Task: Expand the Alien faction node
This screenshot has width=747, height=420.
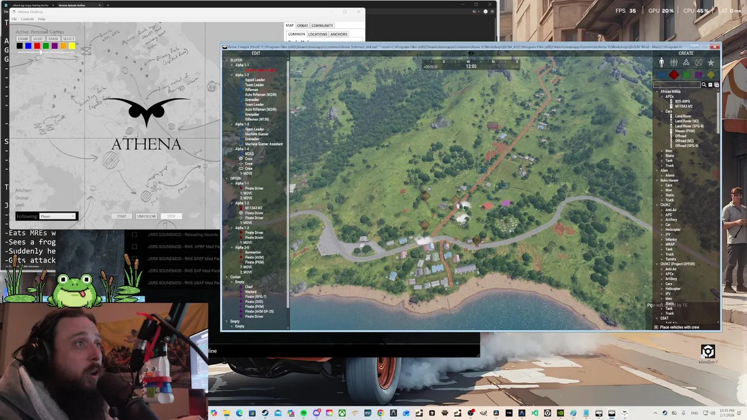Action: [x=657, y=170]
